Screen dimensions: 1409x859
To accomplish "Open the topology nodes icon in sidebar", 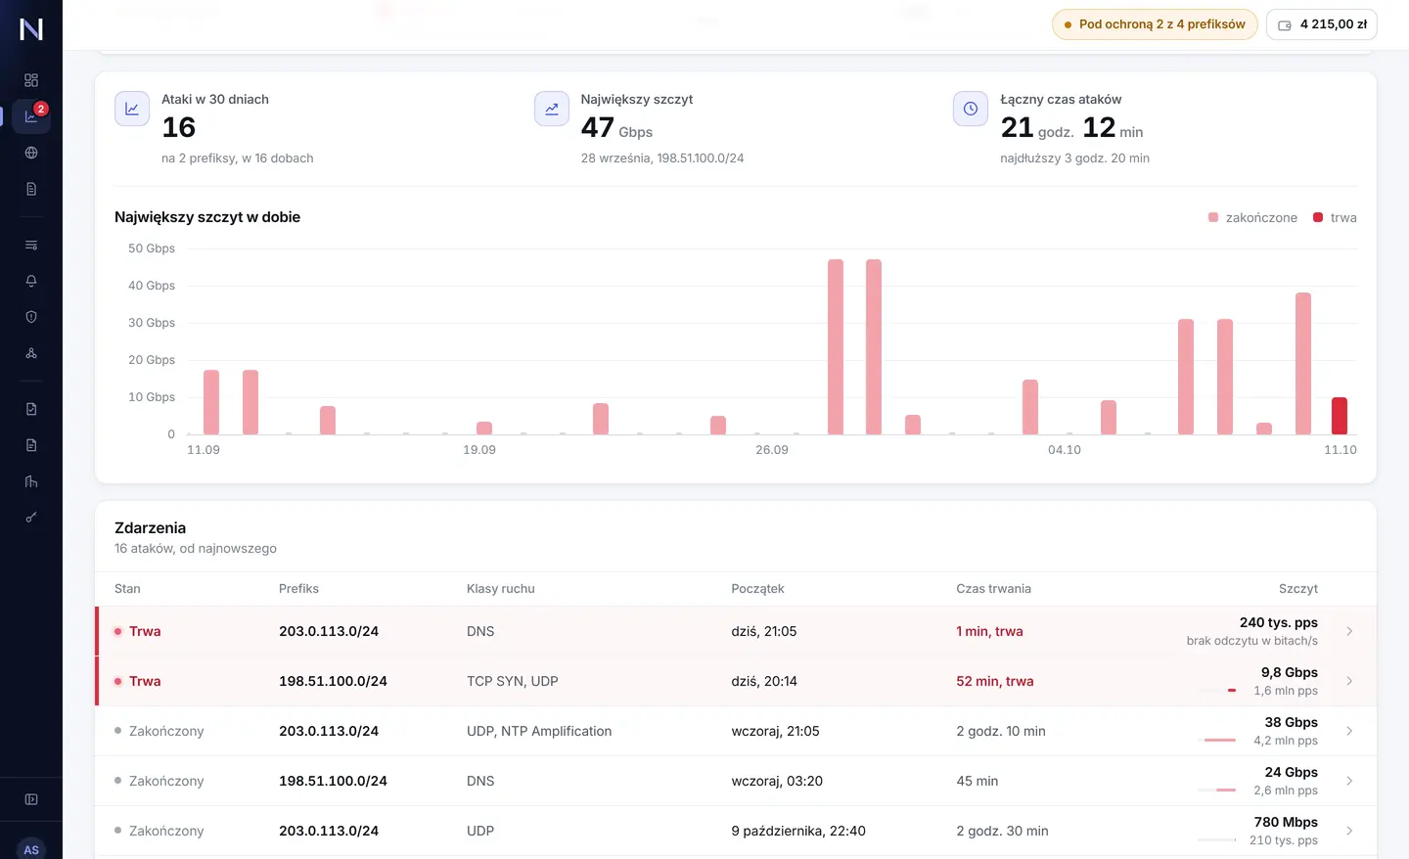I will [x=31, y=353].
